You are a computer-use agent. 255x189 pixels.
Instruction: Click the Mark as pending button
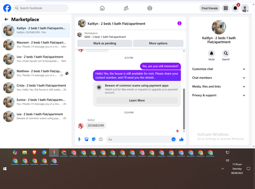(105, 43)
